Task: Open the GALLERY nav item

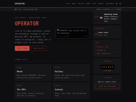Action: [81, 4]
